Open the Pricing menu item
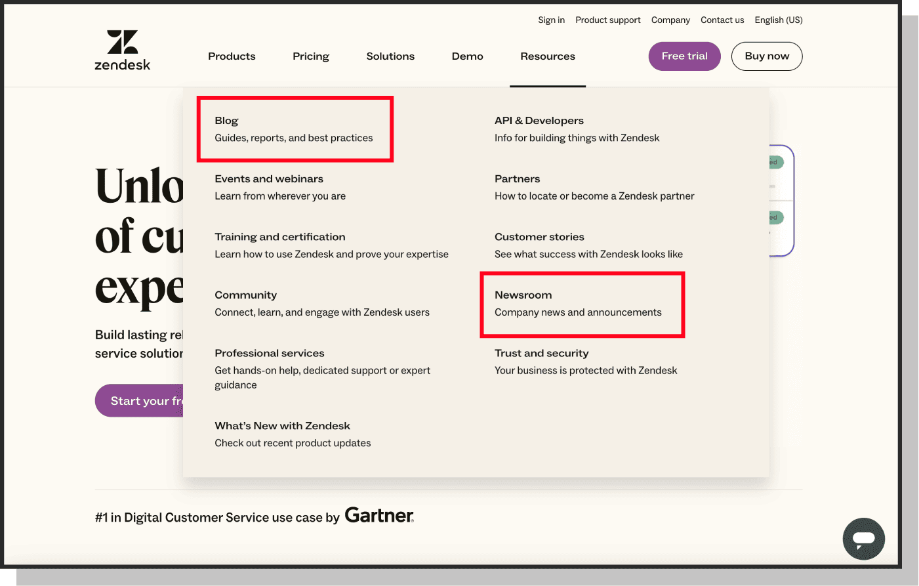Viewport: 919px width, 586px height. (x=311, y=56)
